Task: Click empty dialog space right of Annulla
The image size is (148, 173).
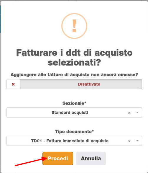Action: coord(126,159)
